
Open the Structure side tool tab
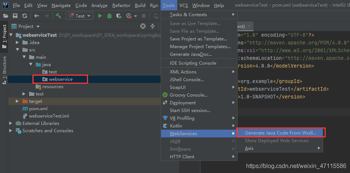tap(4, 70)
